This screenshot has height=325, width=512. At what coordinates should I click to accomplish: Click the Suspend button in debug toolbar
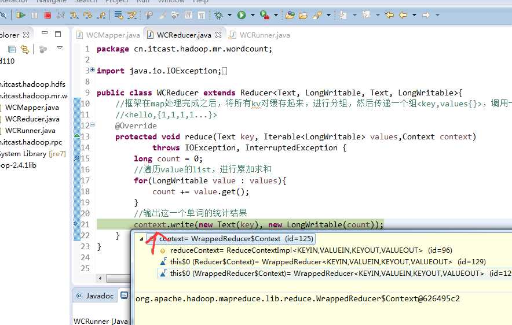[34, 15]
